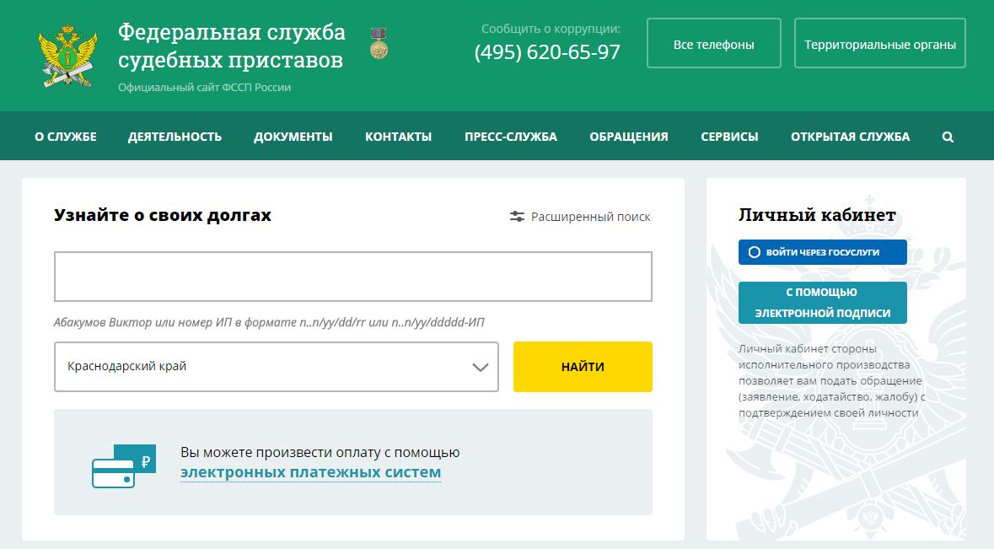Open site search via magnifier icon

(948, 137)
